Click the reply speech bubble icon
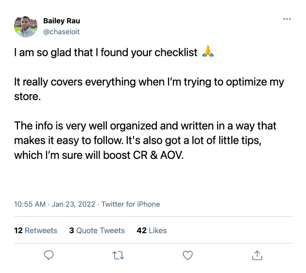 (49, 255)
